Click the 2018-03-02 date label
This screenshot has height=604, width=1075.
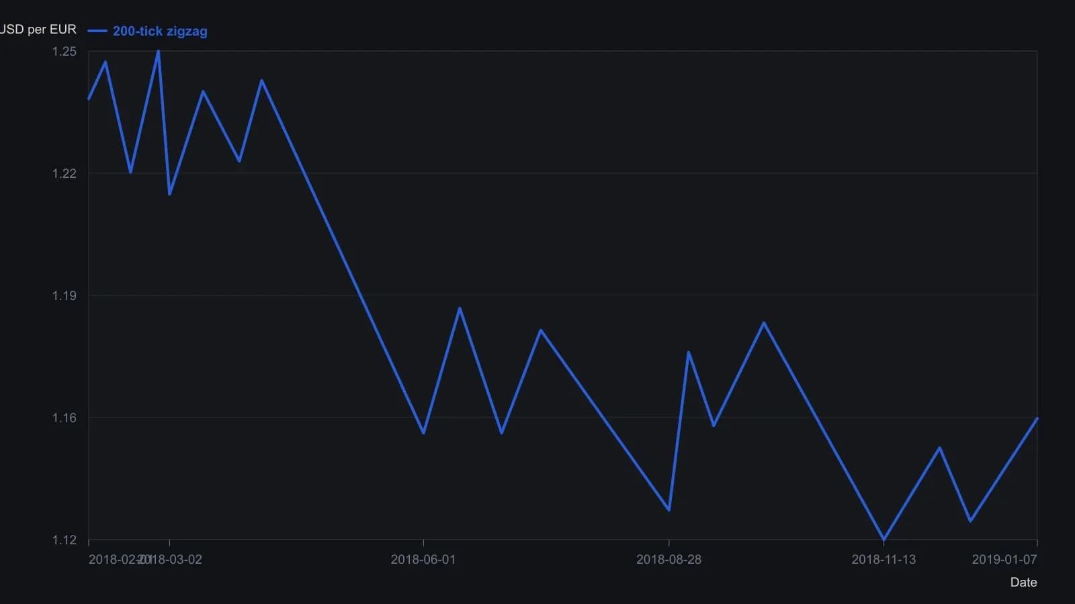tap(169, 559)
